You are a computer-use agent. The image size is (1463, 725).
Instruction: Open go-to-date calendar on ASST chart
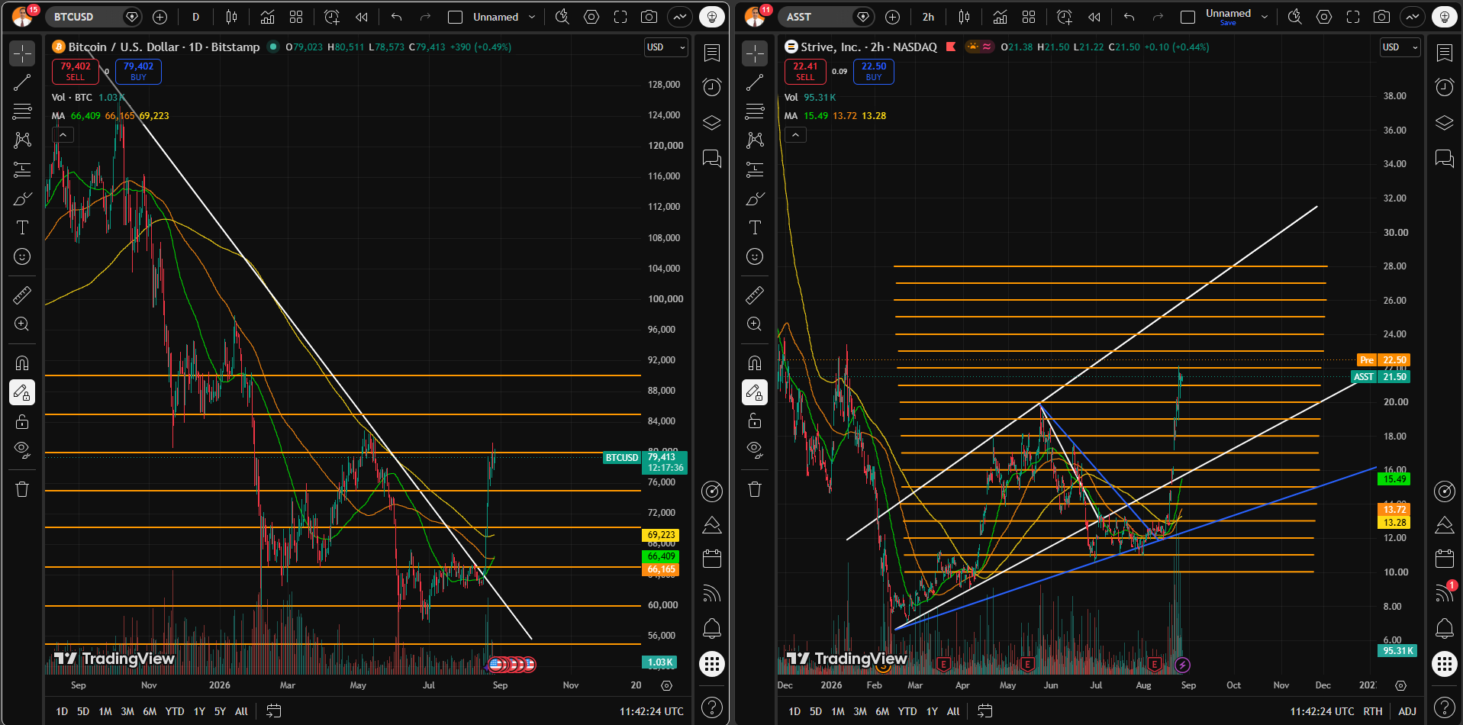coord(985,711)
